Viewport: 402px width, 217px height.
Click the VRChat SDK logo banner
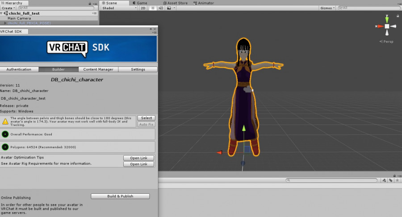(x=79, y=49)
